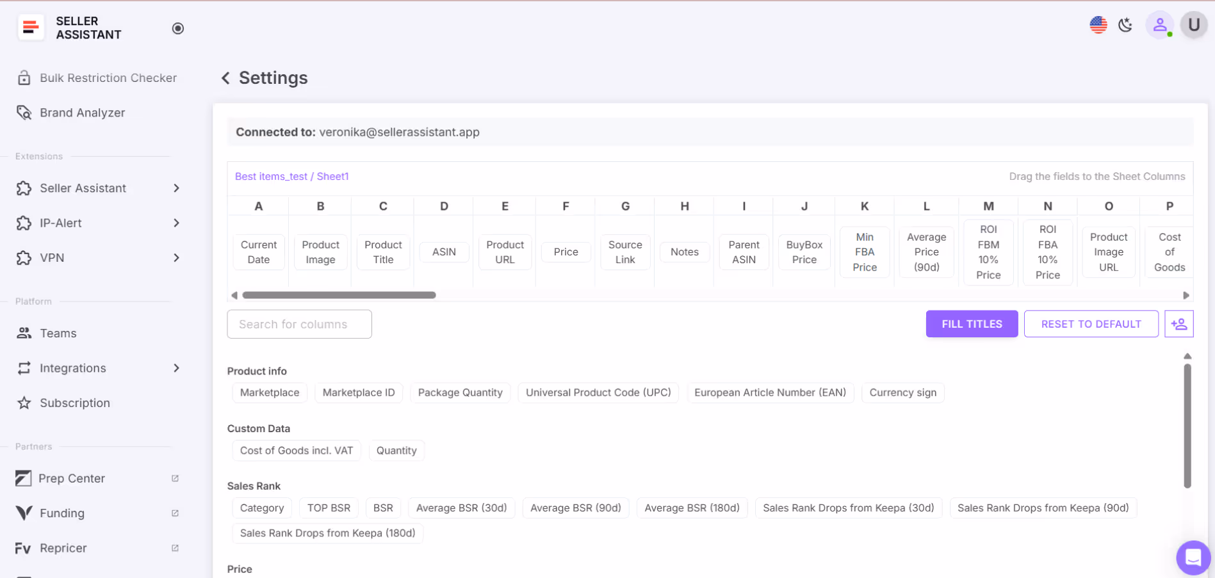Click the fields list scroll-up arrow
The height and width of the screenshot is (578, 1215).
[x=1187, y=356]
